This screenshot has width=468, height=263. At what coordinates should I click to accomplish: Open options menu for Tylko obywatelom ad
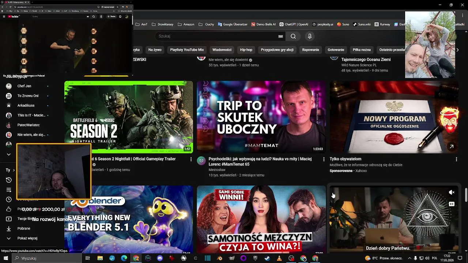[x=456, y=159]
